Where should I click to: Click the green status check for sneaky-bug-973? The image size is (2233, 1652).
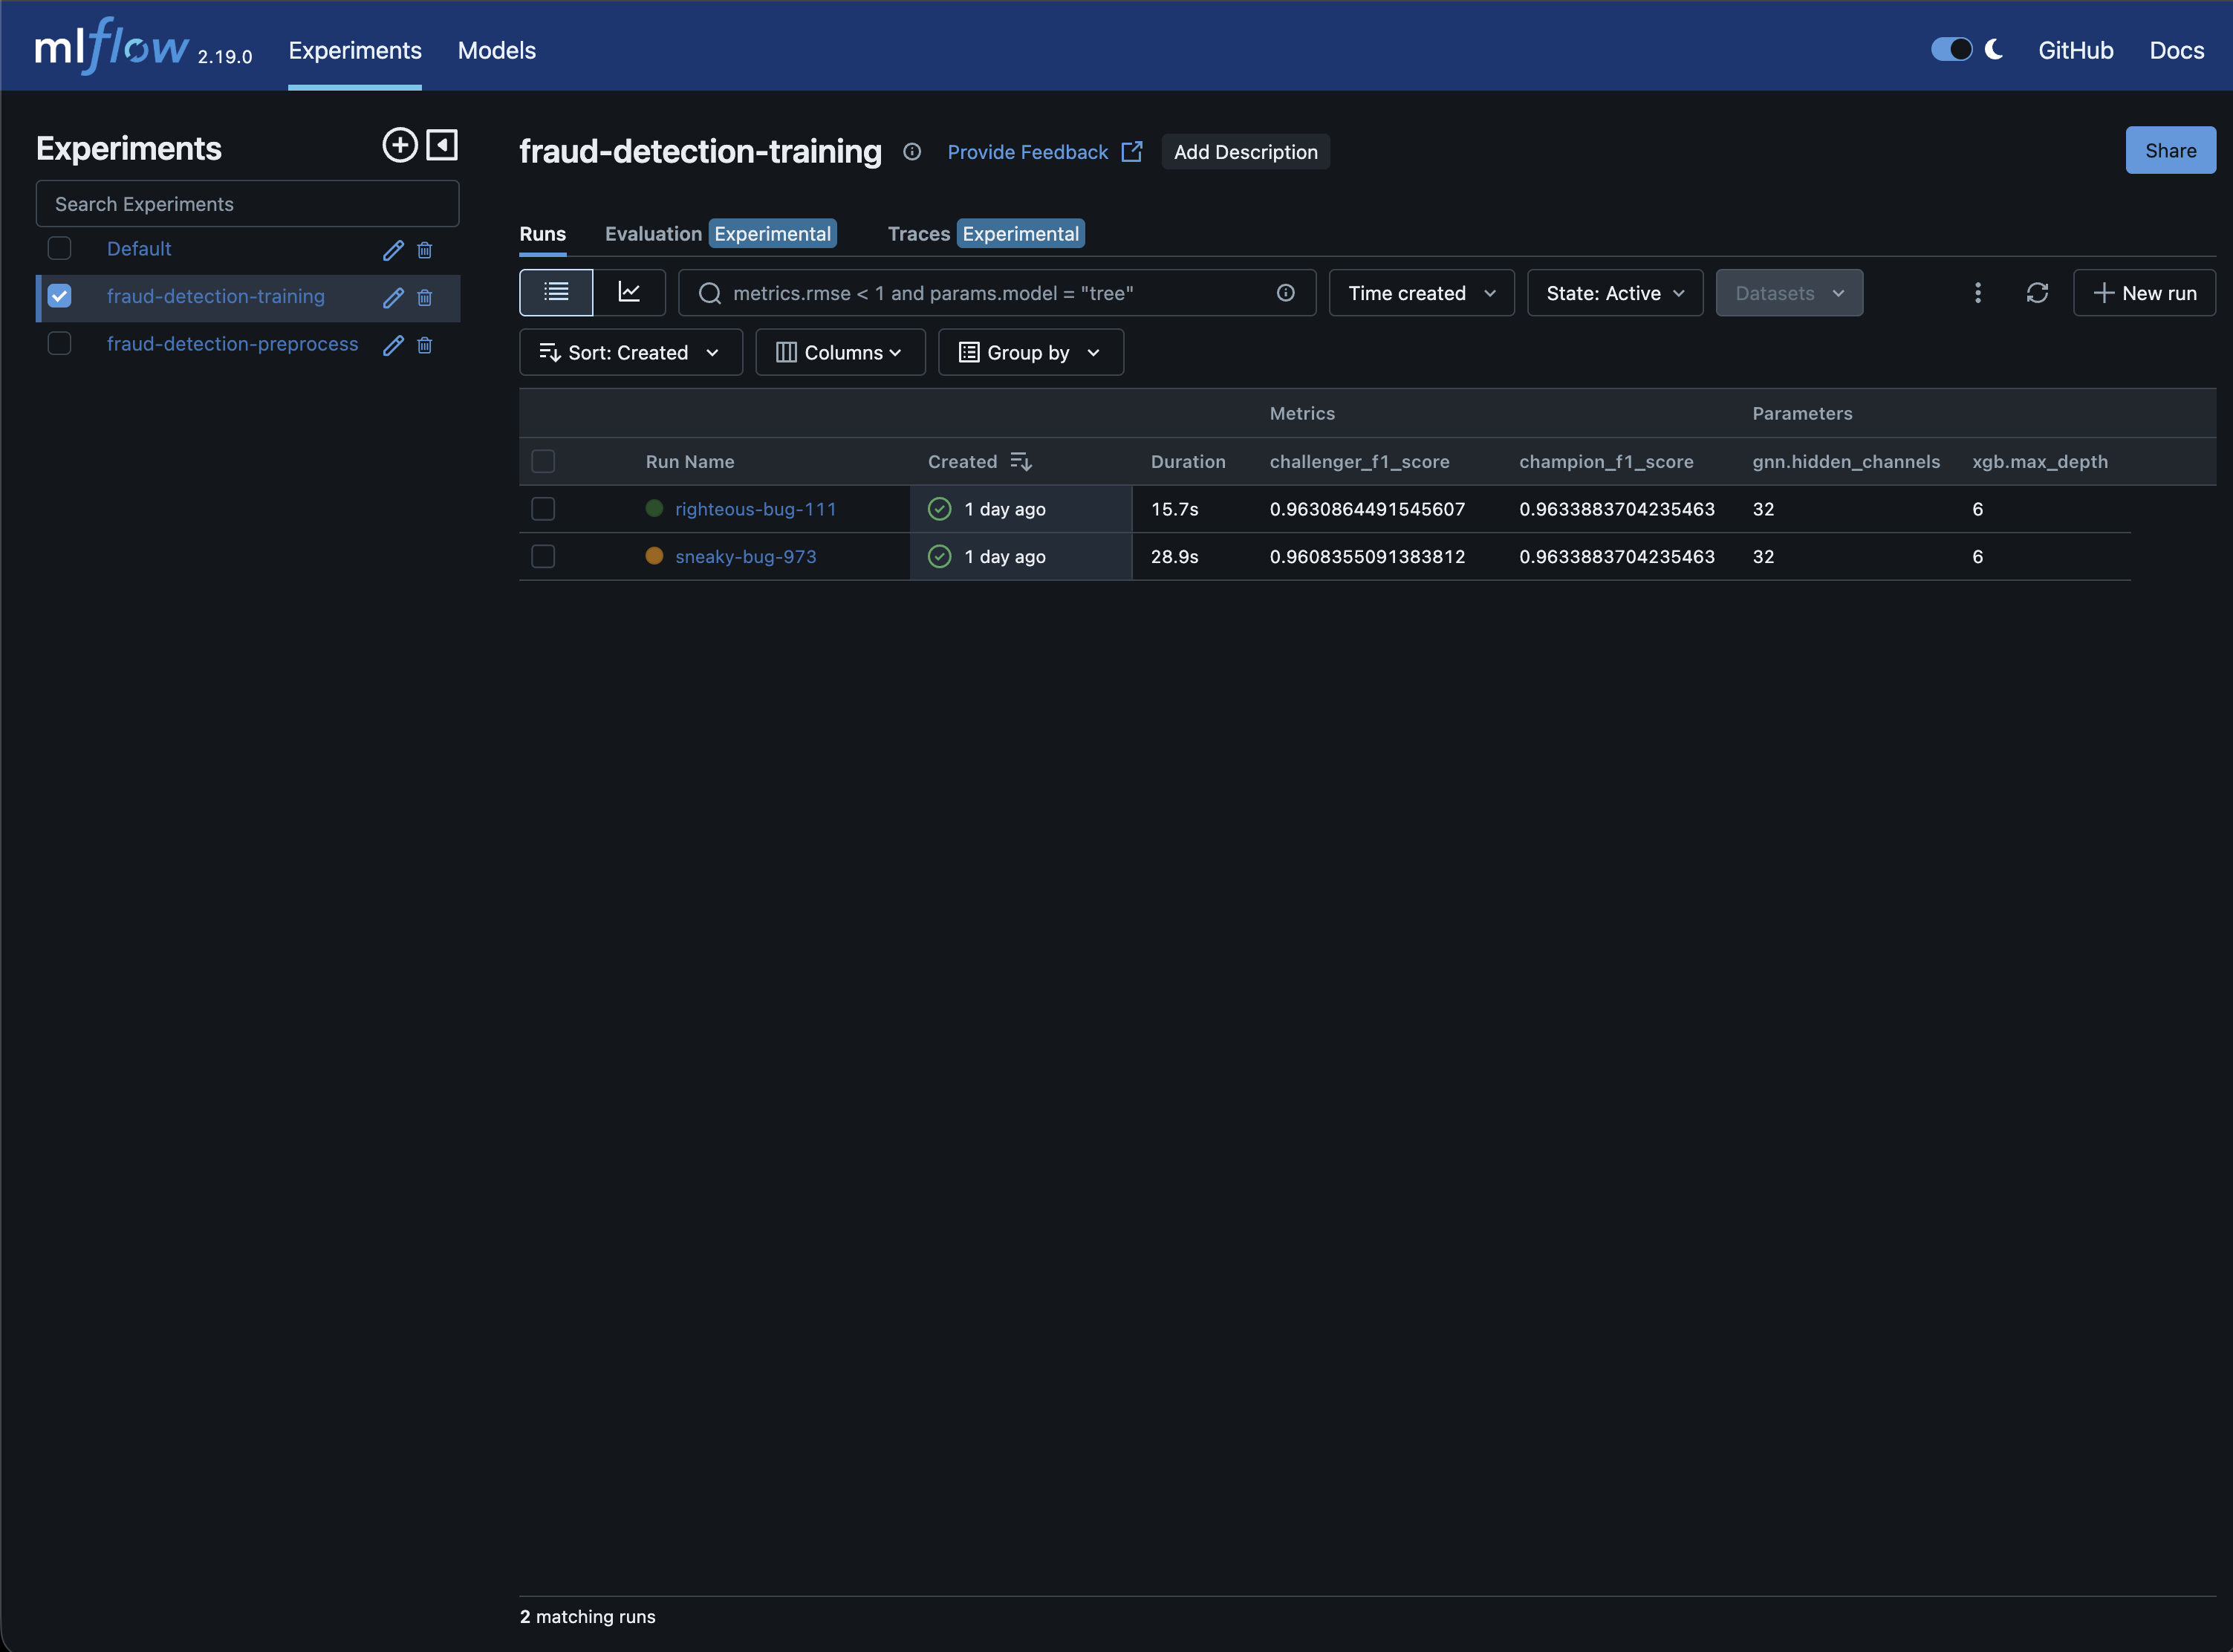click(x=940, y=556)
